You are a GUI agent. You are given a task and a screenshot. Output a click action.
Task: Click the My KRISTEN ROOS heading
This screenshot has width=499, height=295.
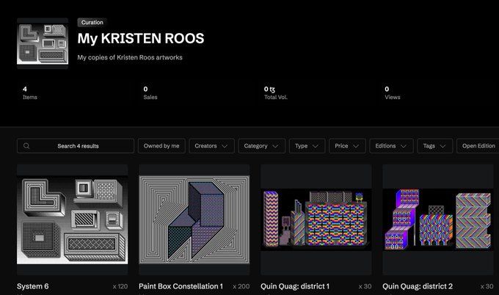141,38
